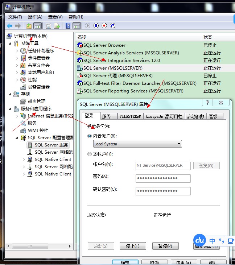The height and width of the screenshot is (265, 235).
Task: Select the SQL Server (MSSQLSERVER) service icon
Action: [x=80, y=68]
